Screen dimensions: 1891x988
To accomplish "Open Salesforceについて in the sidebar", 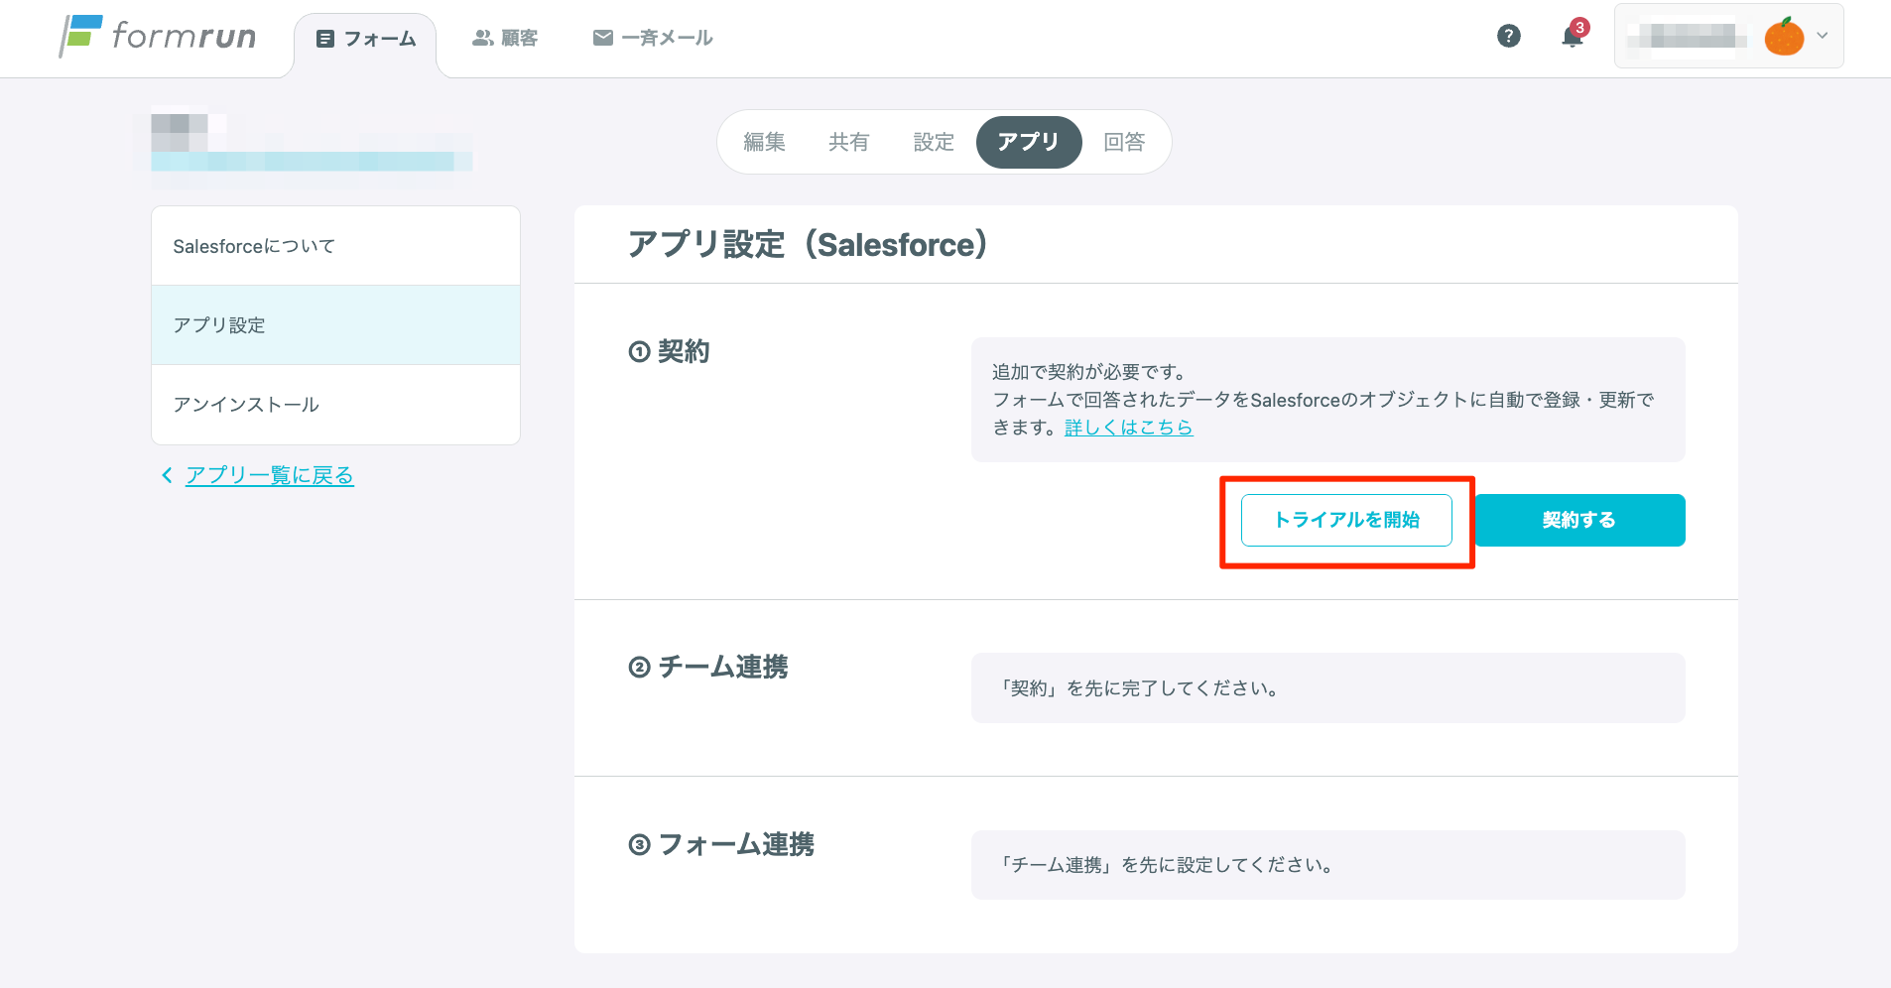I will (x=335, y=246).
